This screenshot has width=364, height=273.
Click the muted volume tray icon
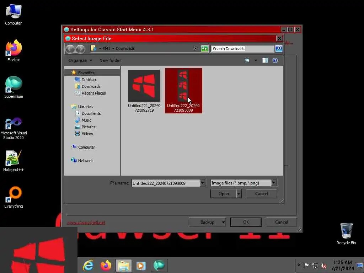323,265
